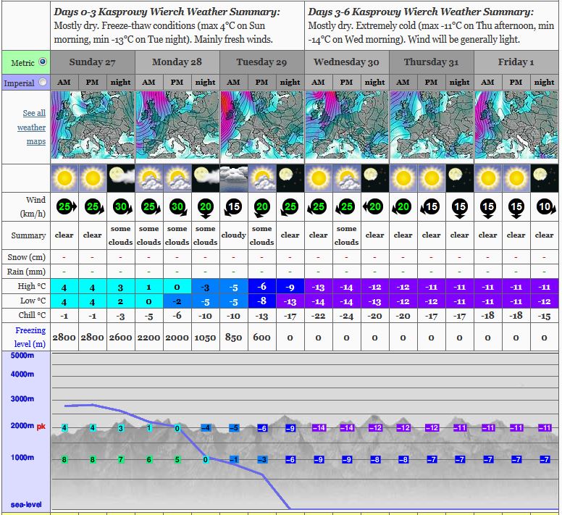Open Wednesday AM weather map thumbnail
The width and height of the screenshot is (562, 515).
pyautogui.click(x=319, y=126)
